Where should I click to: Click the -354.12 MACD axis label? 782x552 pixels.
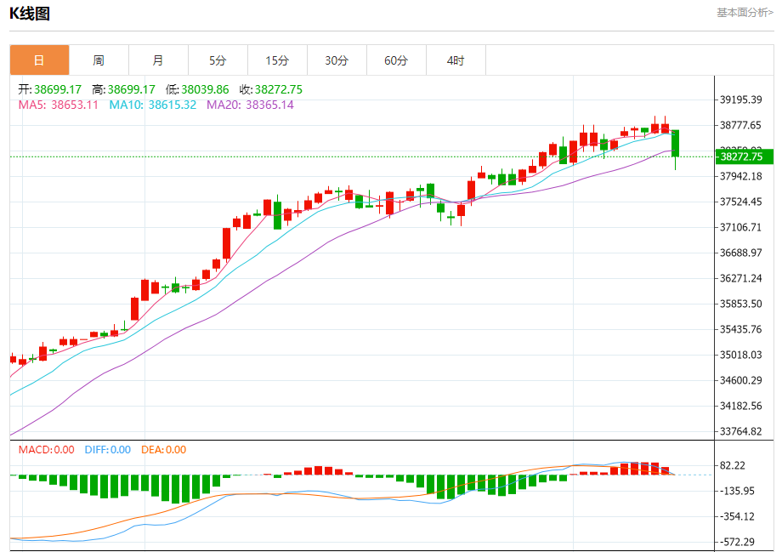coord(737,516)
